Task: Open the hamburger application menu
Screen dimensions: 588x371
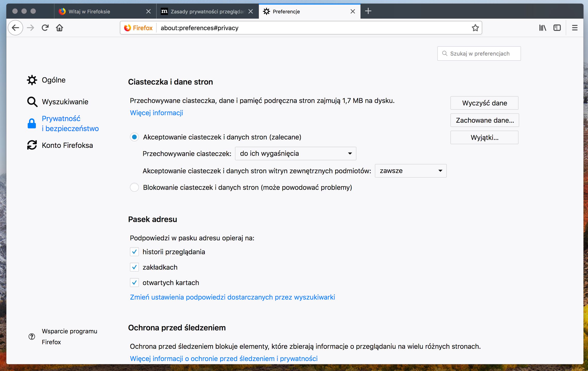Action: (x=575, y=28)
